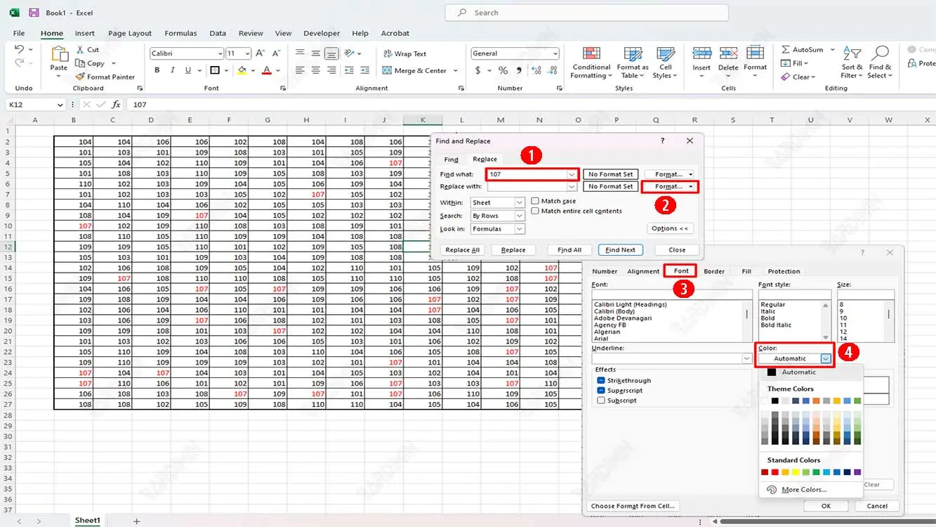Click Choose Format From Cell button

click(633, 506)
